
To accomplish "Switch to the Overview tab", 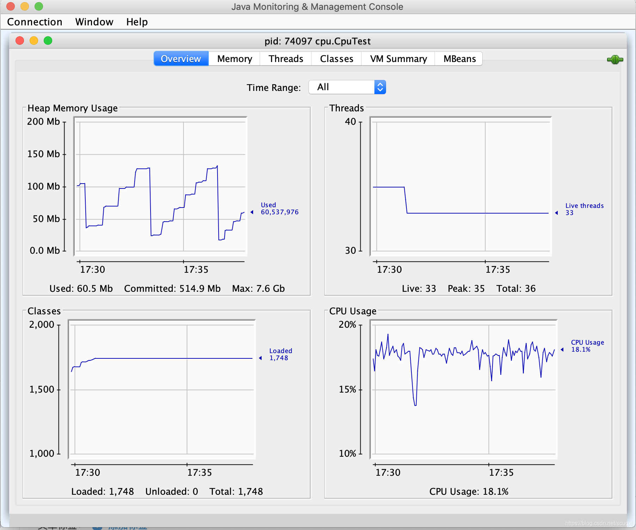I will coord(181,58).
